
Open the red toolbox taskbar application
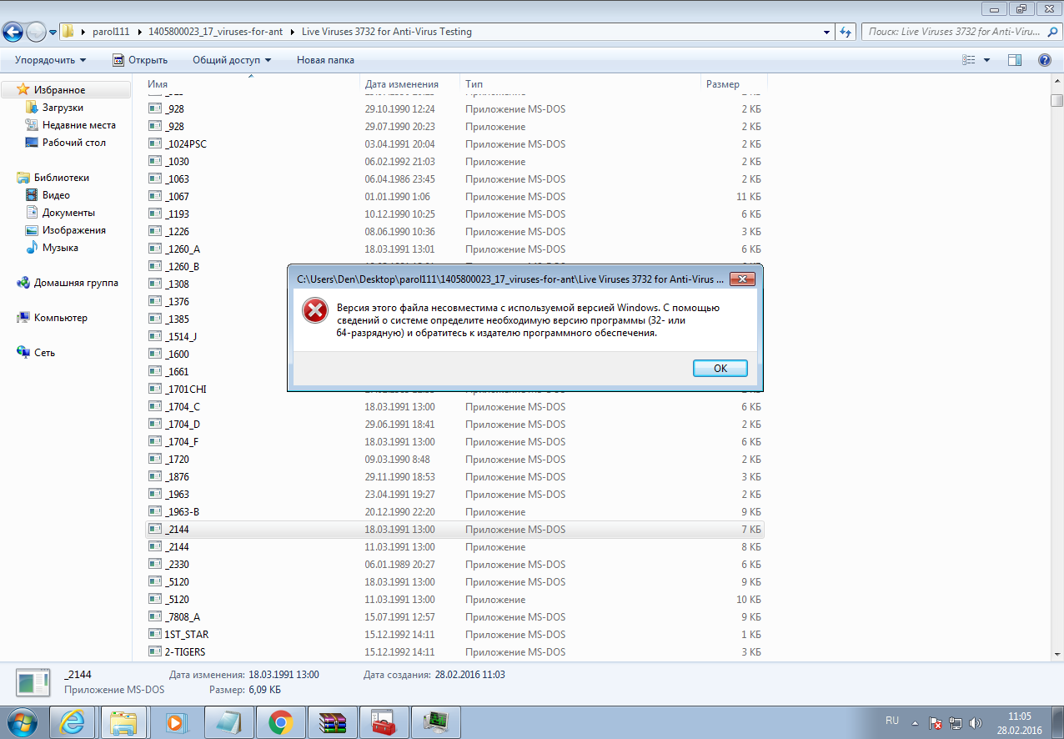pyautogui.click(x=384, y=722)
